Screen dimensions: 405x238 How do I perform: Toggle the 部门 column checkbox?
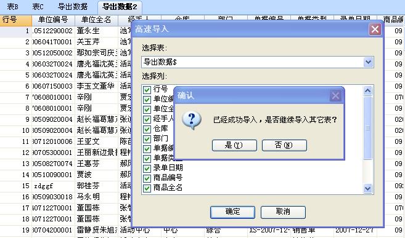(x=147, y=139)
